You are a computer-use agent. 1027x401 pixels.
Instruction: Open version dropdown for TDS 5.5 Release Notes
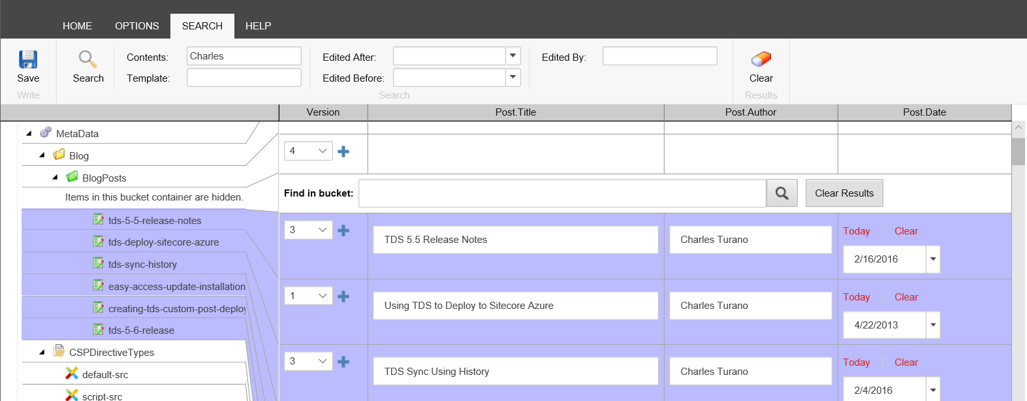308,230
